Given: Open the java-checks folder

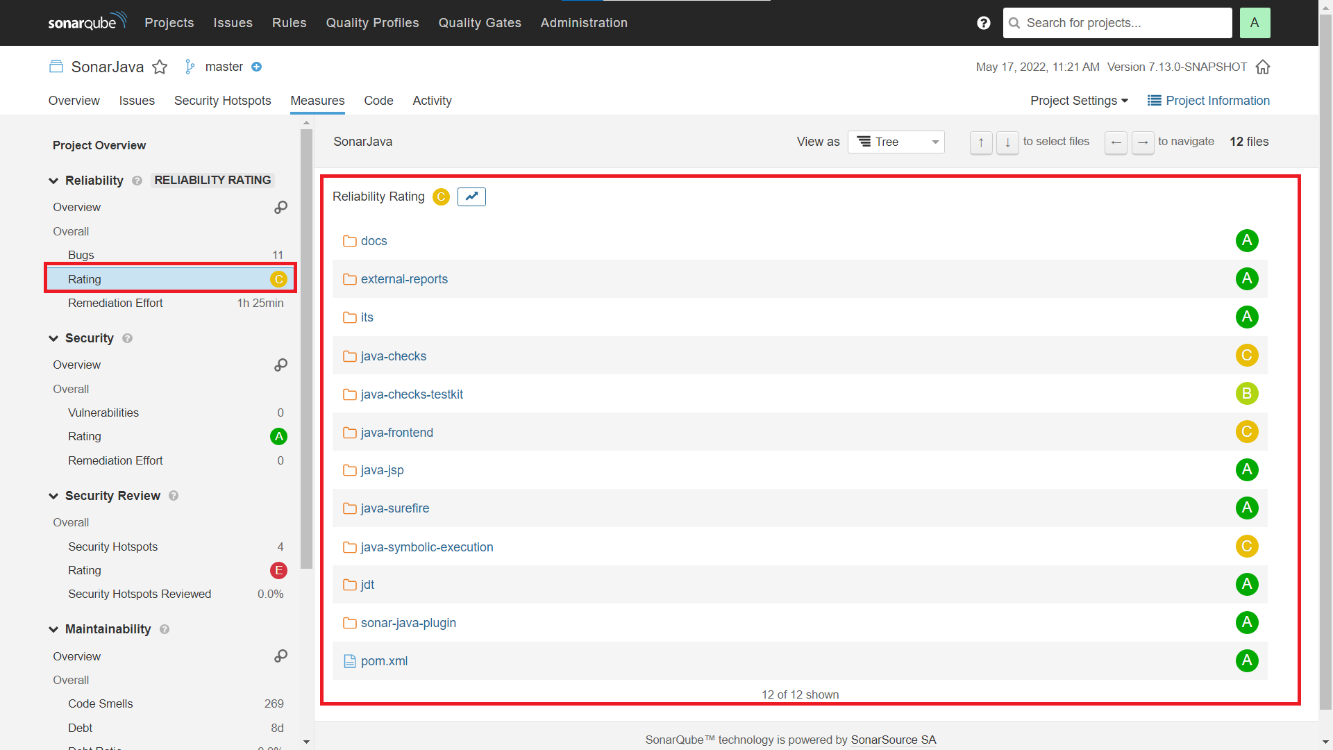Looking at the screenshot, I should (393, 356).
